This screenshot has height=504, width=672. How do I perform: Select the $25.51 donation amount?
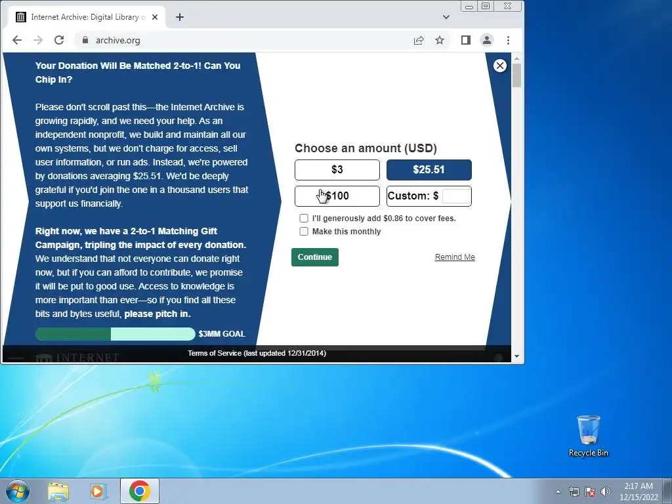click(429, 170)
